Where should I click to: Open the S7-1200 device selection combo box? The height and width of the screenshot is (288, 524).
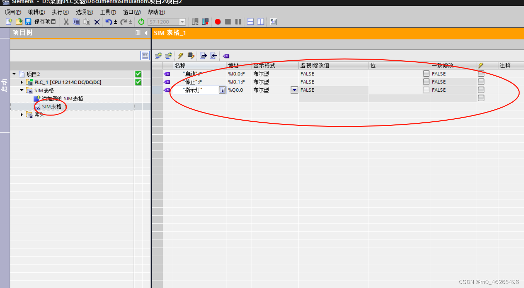182,21
